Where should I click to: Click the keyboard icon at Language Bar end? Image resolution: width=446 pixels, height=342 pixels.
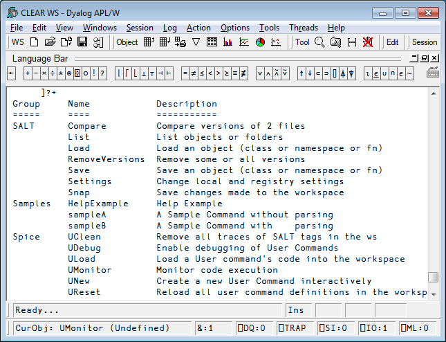tap(432, 73)
